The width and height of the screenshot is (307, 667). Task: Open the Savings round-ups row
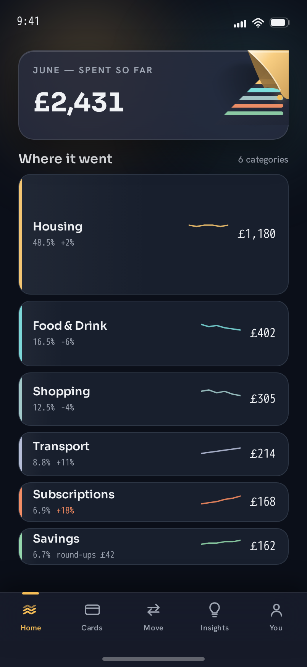[153, 546]
